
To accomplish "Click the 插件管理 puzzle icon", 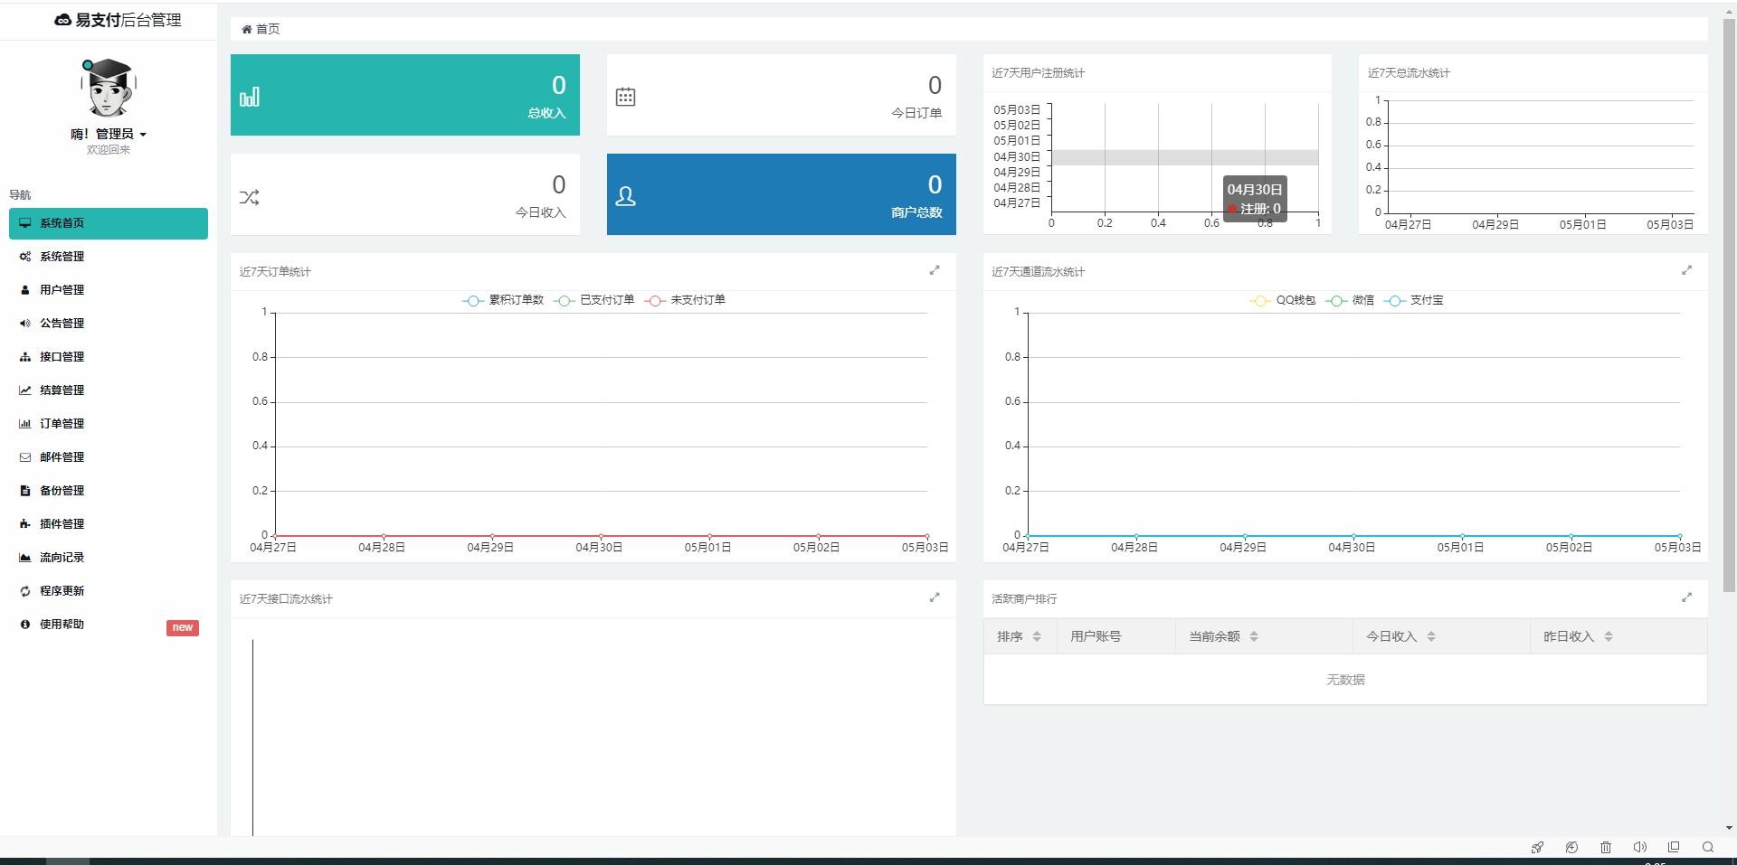I will 24,524.
